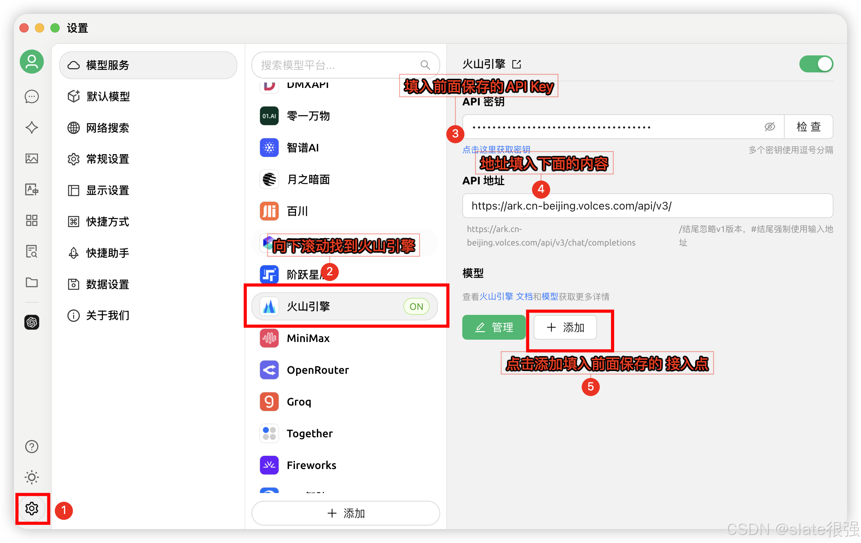Click the sparkle agents sidebar icon
This screenshot has width=861, height=543.
click(x=32, y=127)
